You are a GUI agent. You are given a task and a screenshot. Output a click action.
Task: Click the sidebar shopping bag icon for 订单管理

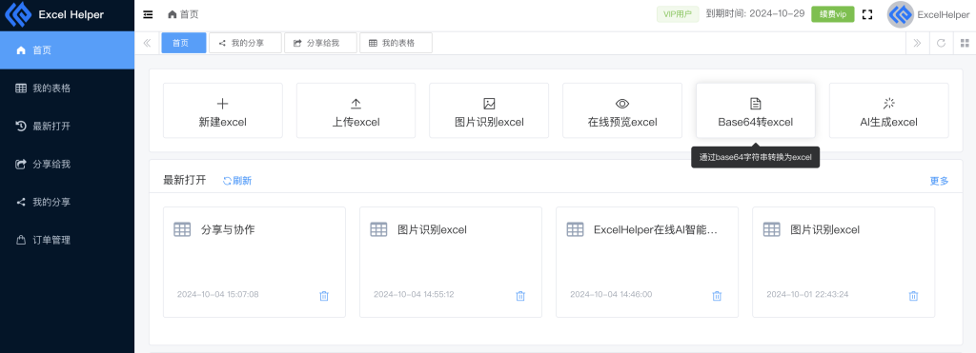click(x=21, y=240)
